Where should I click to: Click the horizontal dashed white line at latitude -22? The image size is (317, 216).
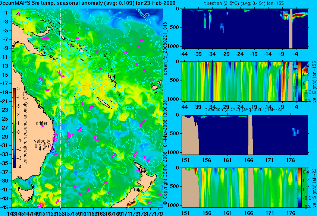click(101, 106)
